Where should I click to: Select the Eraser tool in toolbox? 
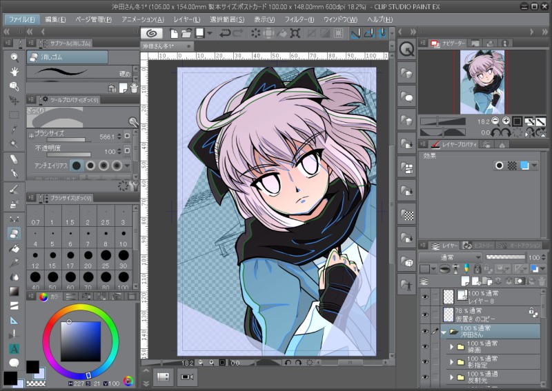click(14, 234)
